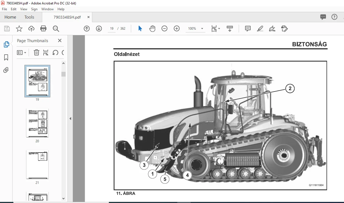Click the BIZTONSÁG heading text

[x=310, y=44]
